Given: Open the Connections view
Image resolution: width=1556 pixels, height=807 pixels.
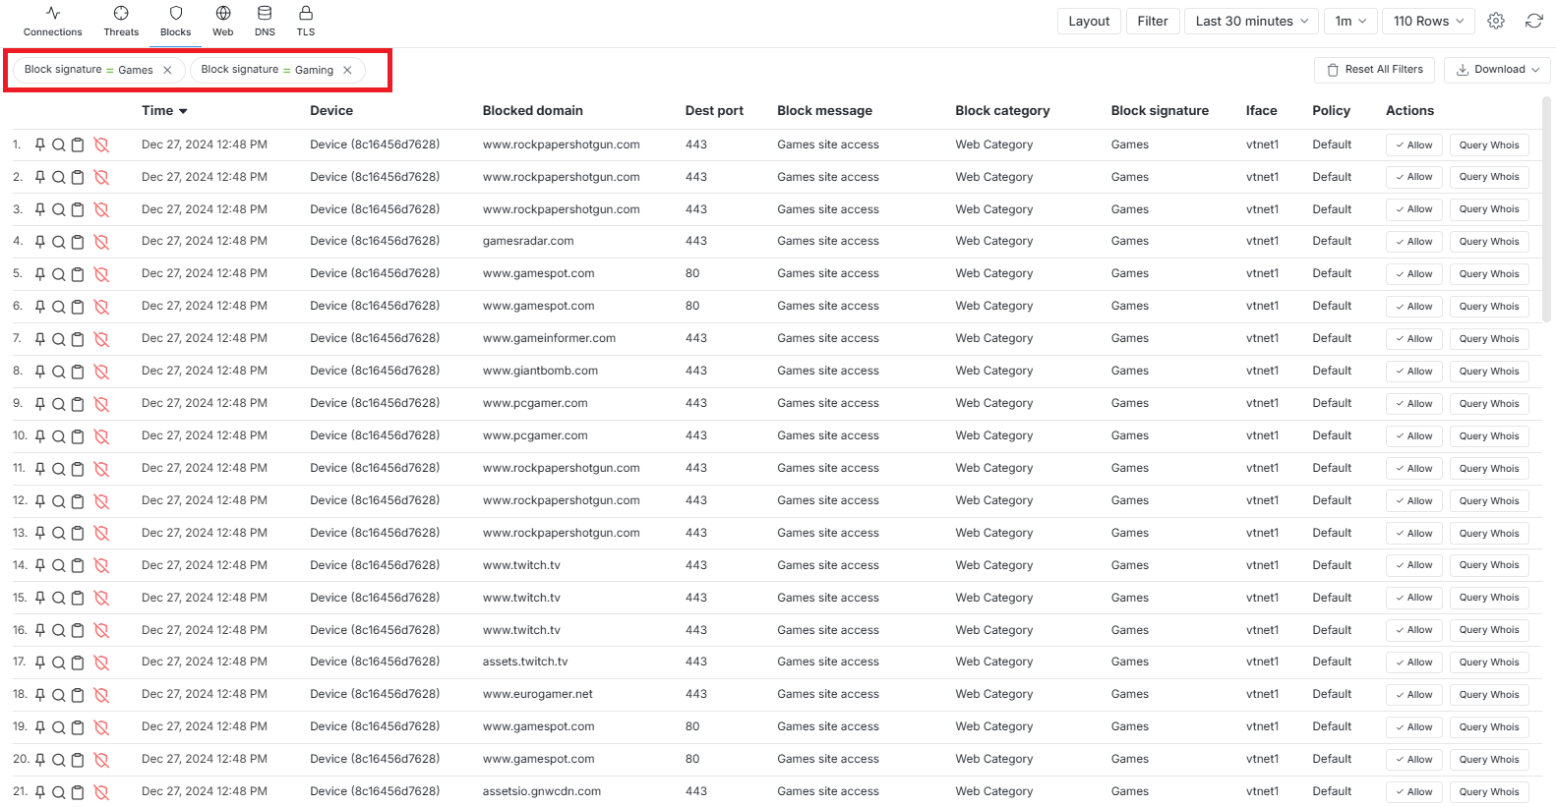Looking at the screenshot, I should 53,21.
